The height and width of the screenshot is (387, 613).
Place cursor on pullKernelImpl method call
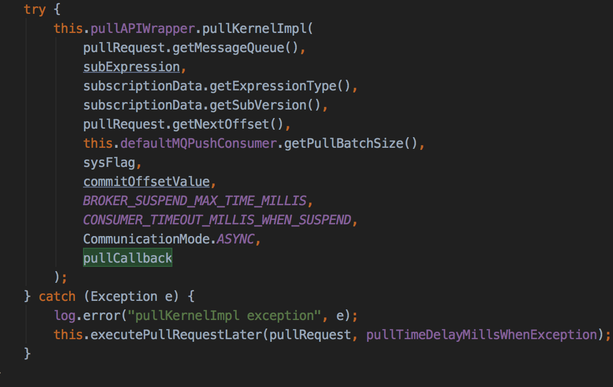(x=254, y=29)
